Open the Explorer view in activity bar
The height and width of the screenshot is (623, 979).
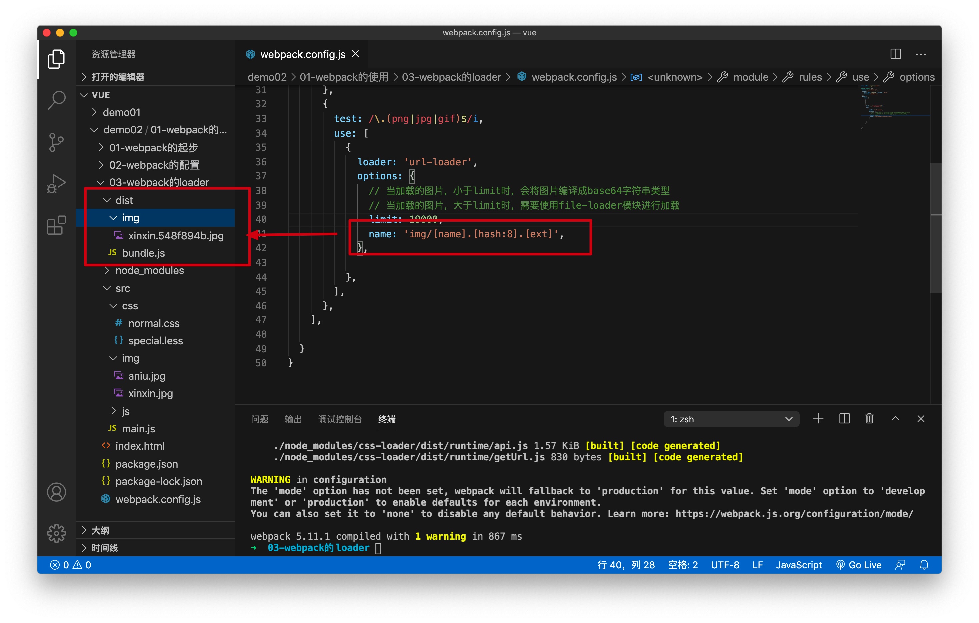(x=57, y=59)
